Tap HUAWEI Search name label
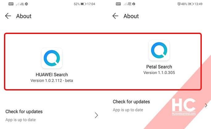 52,75
